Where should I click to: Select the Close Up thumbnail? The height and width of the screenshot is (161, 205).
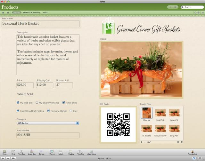[147, 113]
